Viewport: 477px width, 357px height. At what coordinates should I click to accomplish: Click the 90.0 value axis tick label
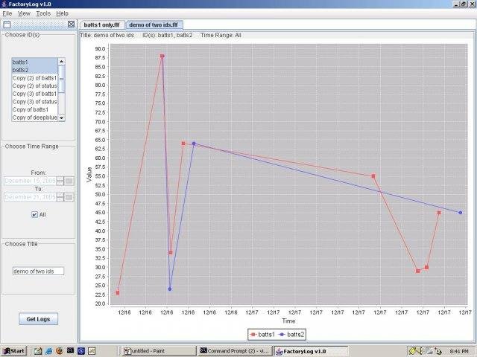(100, 49)
